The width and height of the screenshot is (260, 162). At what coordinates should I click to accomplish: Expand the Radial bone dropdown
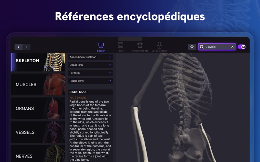tap(90, 81)
